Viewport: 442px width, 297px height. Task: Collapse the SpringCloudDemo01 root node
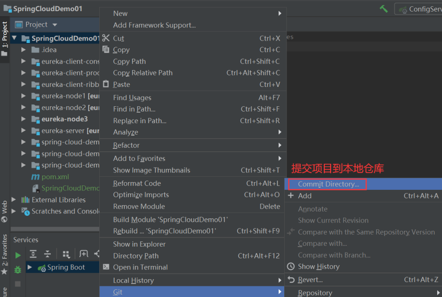pyautogui.click(x=15, y=37)
